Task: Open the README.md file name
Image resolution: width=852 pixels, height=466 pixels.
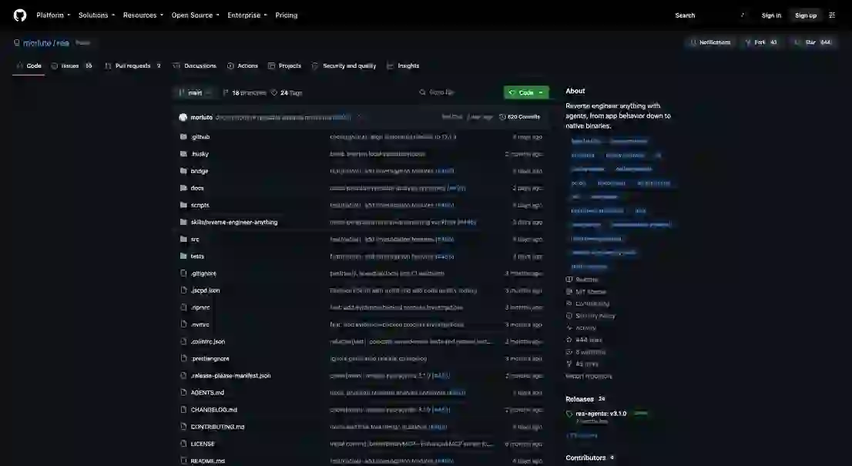Action: 207,461
